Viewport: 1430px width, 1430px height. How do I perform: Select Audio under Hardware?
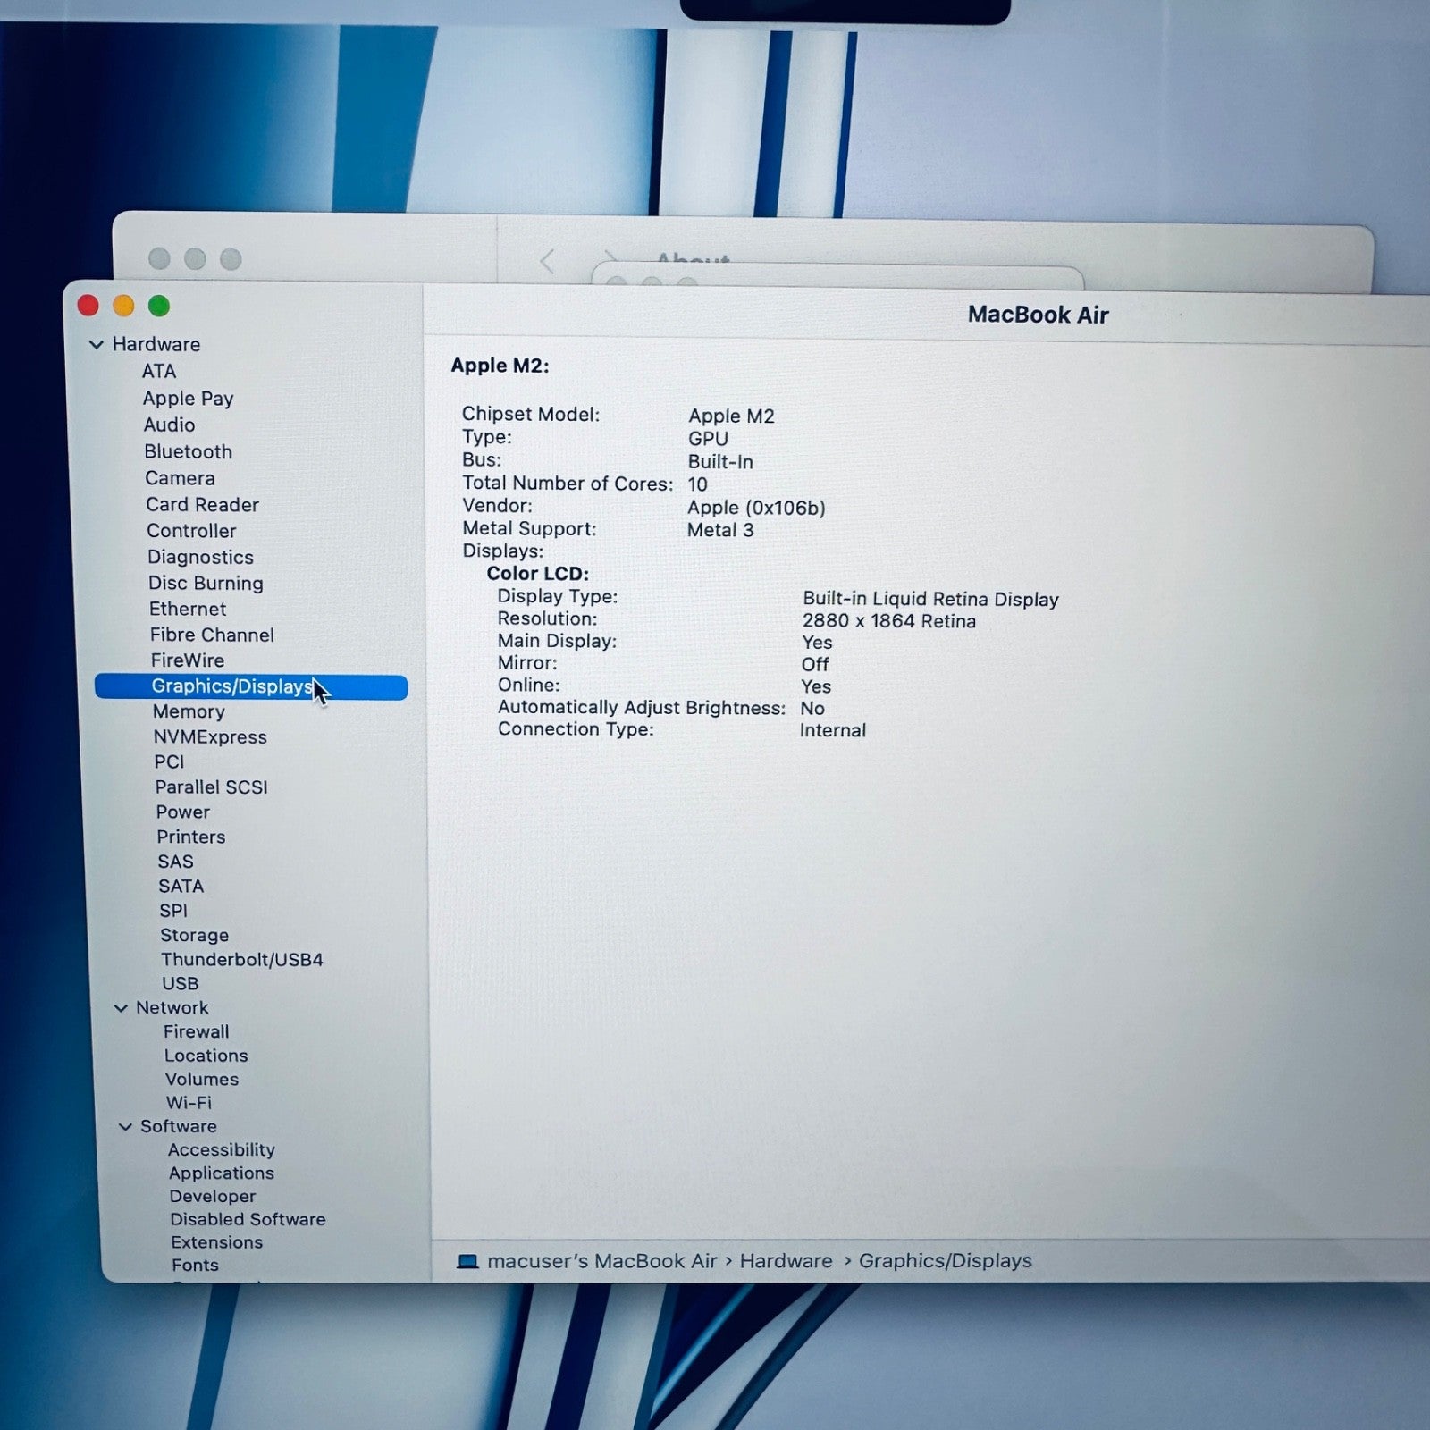click(170, 425)
